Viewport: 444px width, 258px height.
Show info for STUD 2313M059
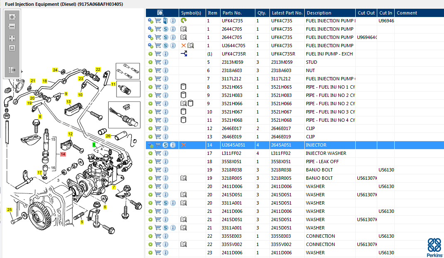(x=165, y=62)
